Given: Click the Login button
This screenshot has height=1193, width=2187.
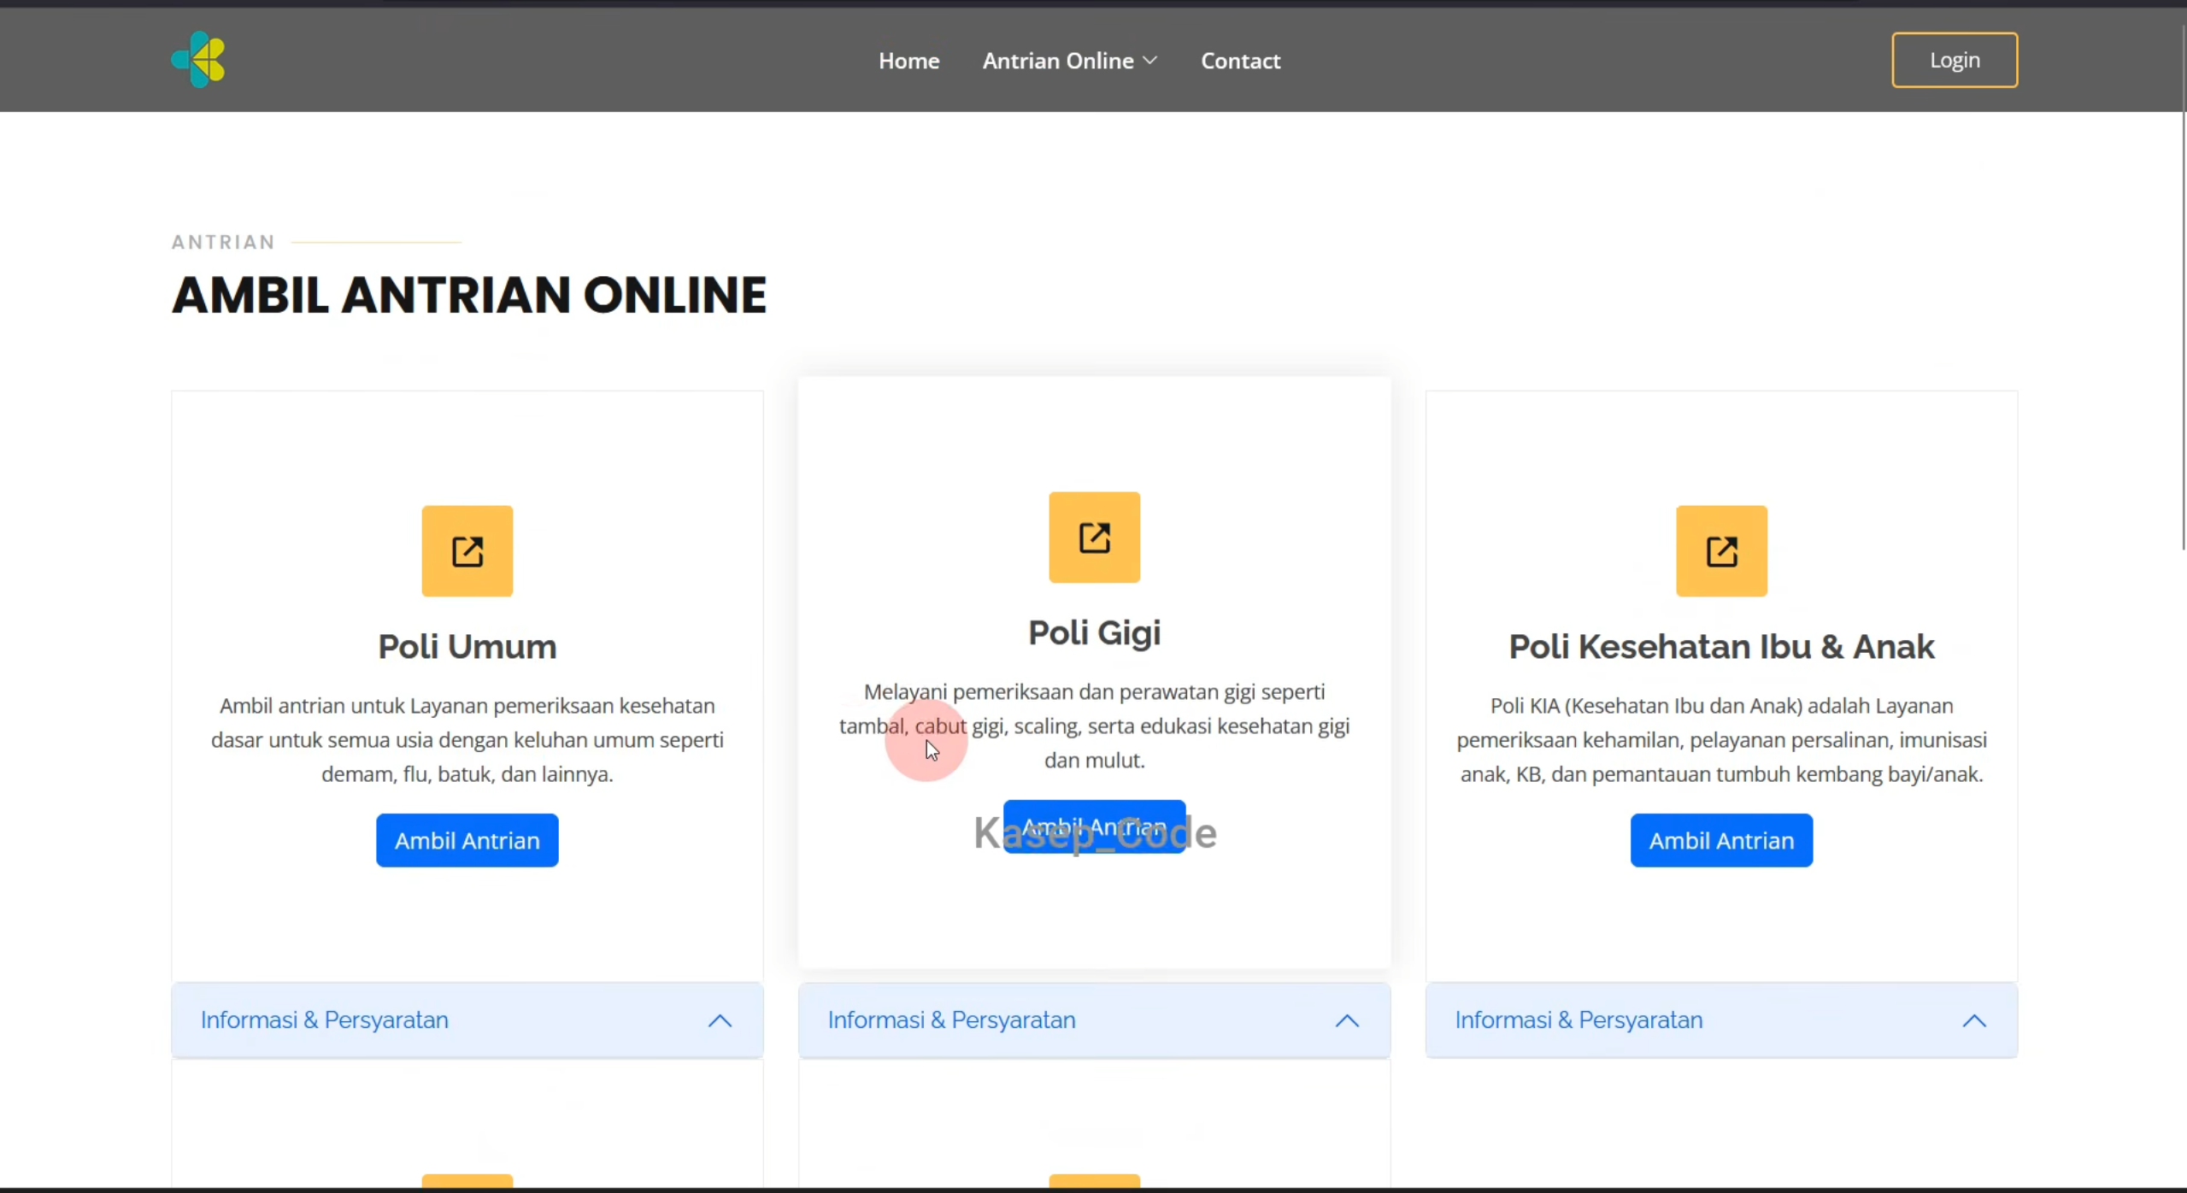Looking at the screenshot, I should pos(1955,60).
